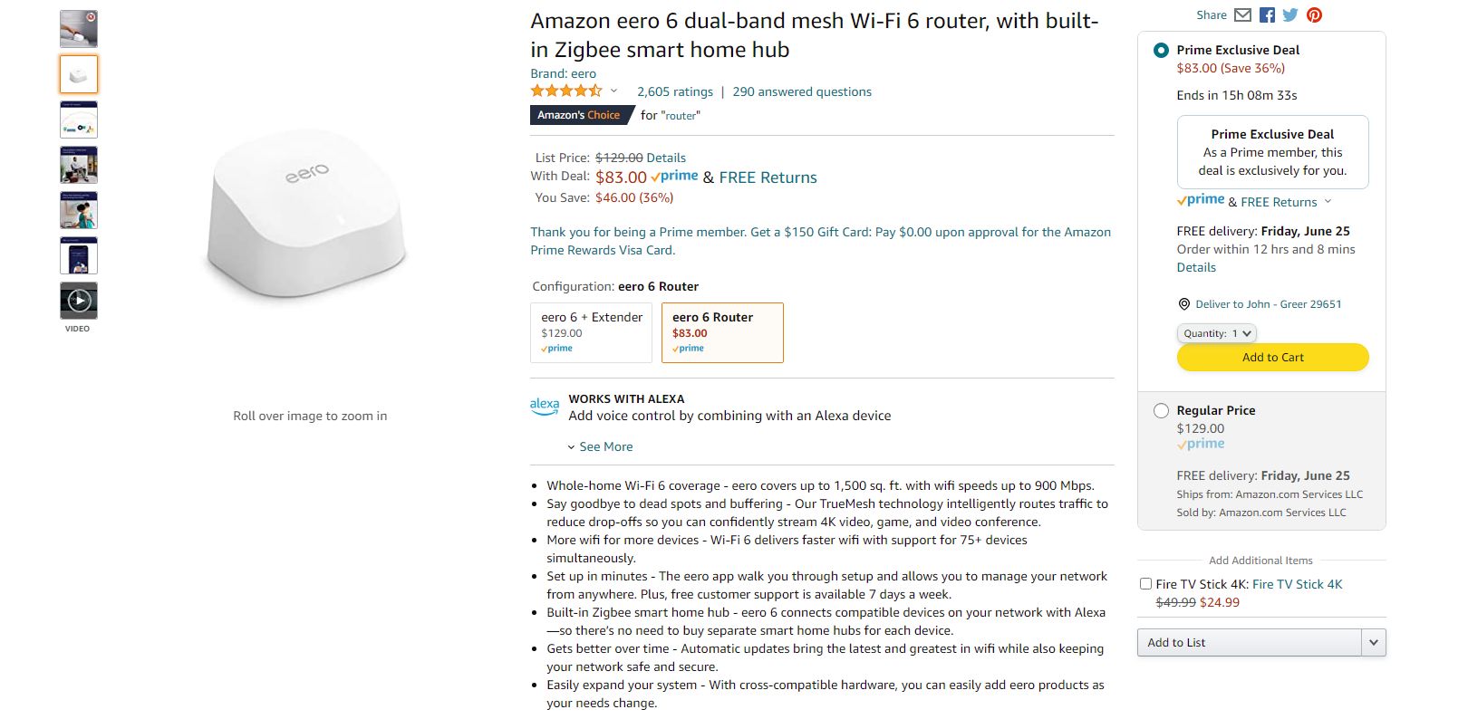Share product via email envelope icon
The image size is (1468, 719).
click(1242, 14)
